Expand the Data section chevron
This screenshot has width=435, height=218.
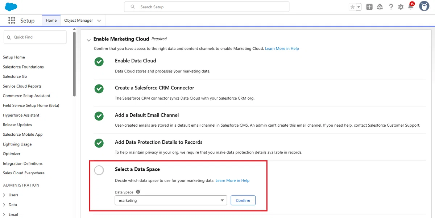click(x=4, y=205)
